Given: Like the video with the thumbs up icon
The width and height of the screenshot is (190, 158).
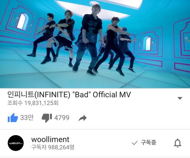Looking at the screenshot, I should (x=13, y=118).
